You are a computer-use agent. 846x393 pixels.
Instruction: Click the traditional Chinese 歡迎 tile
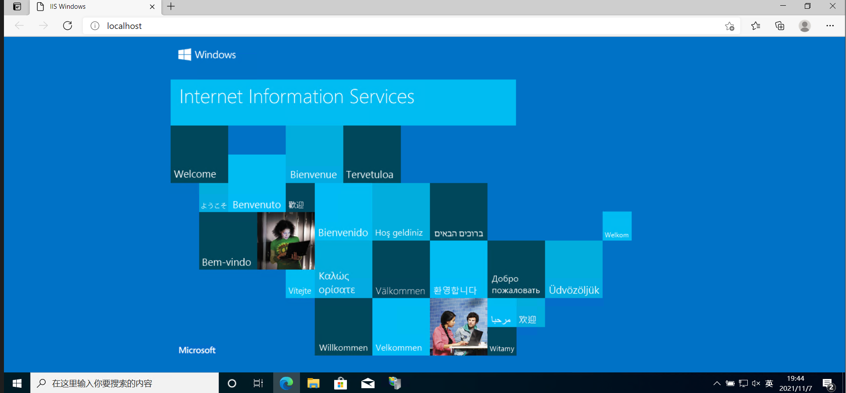(x=300, y=198)
